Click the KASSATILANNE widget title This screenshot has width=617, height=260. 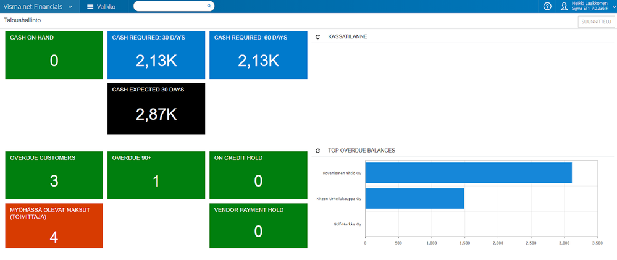pyautogui.click(x=348, y=37)
